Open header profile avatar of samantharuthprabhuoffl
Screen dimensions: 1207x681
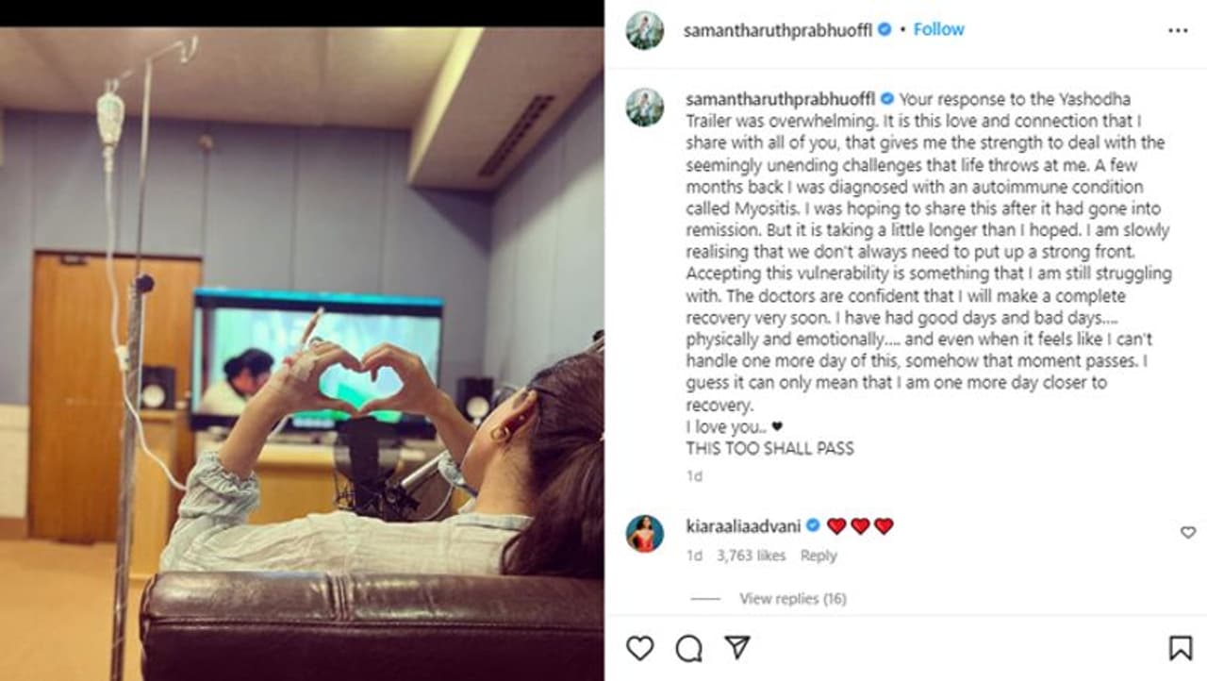click(x=645, y=30)
